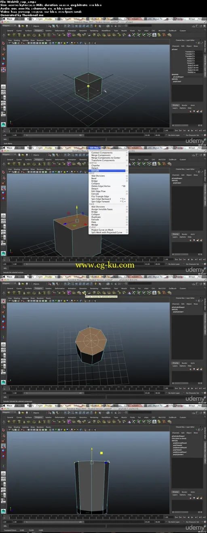Open Maya application menu in wireframe cube frame
The height and width of the screenshot is (533, 207).
point(9,19)
